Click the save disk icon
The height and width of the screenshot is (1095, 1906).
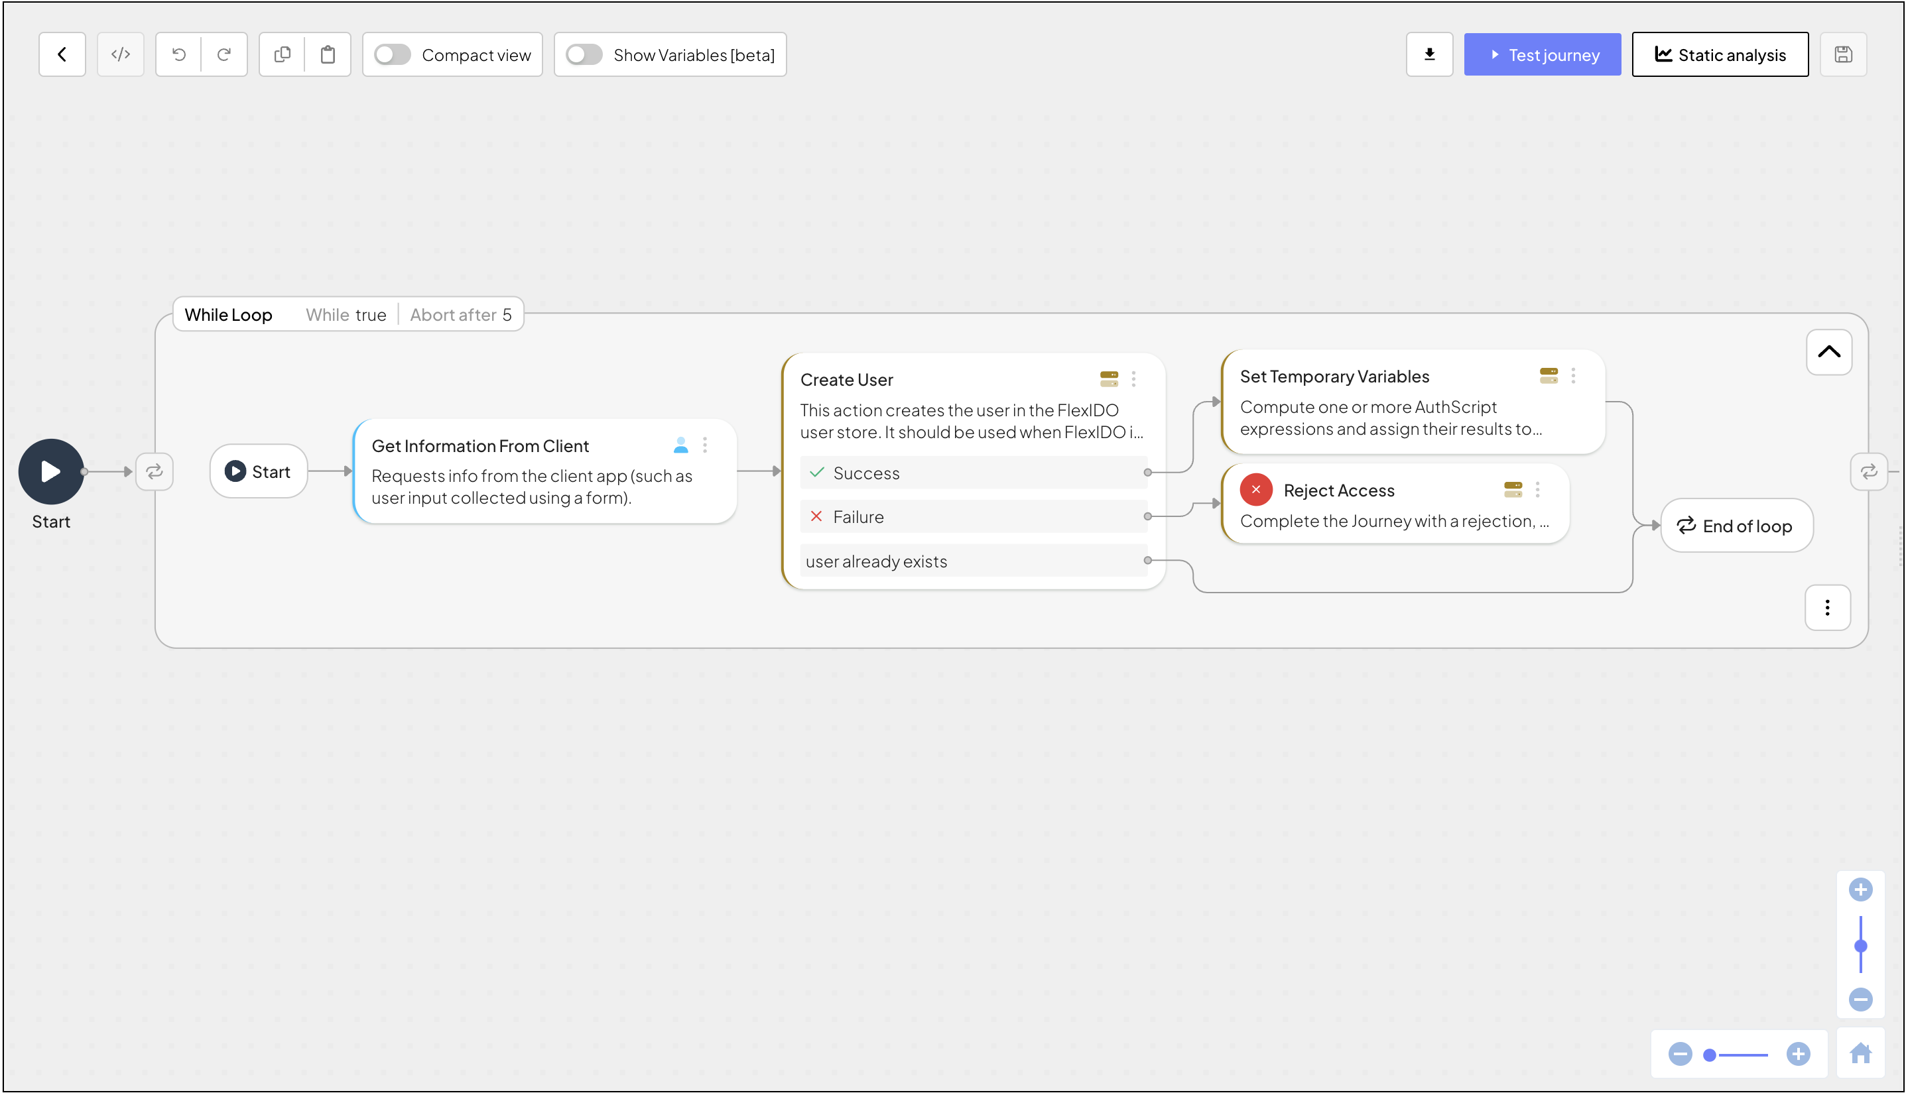click(x=1843, y=54)
